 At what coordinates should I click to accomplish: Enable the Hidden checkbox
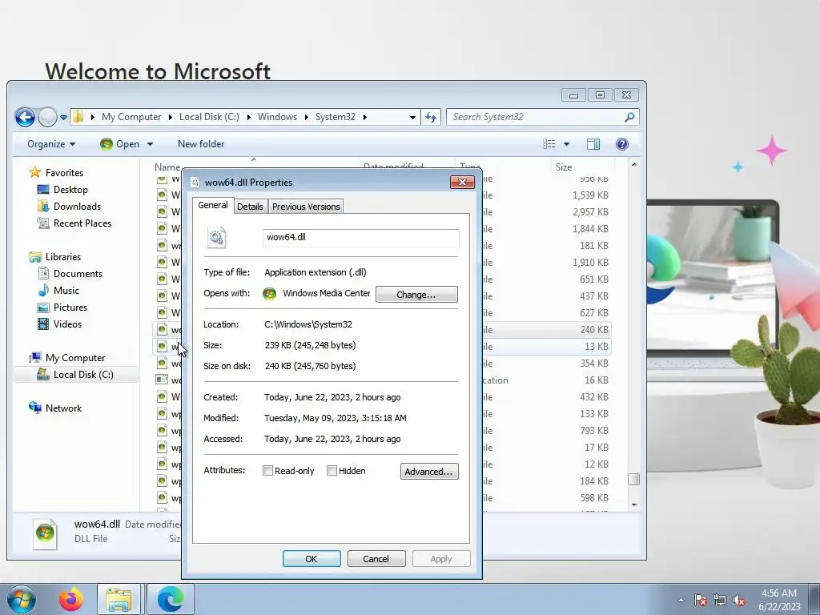(x=332, y=471)
